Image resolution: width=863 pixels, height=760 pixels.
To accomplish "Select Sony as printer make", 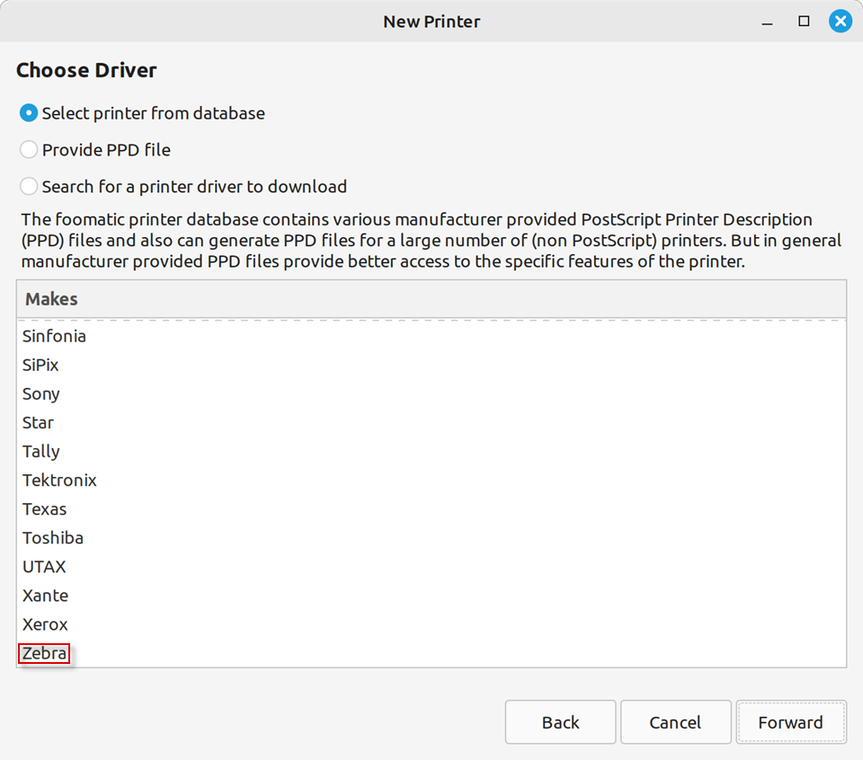I will [41, 393].
